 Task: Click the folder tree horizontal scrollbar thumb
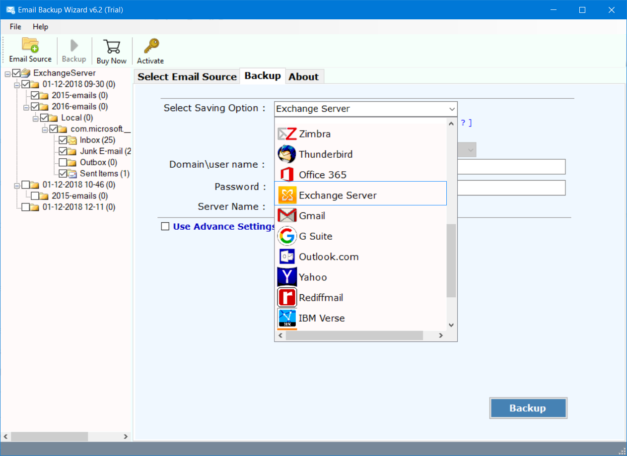(50, 437)
